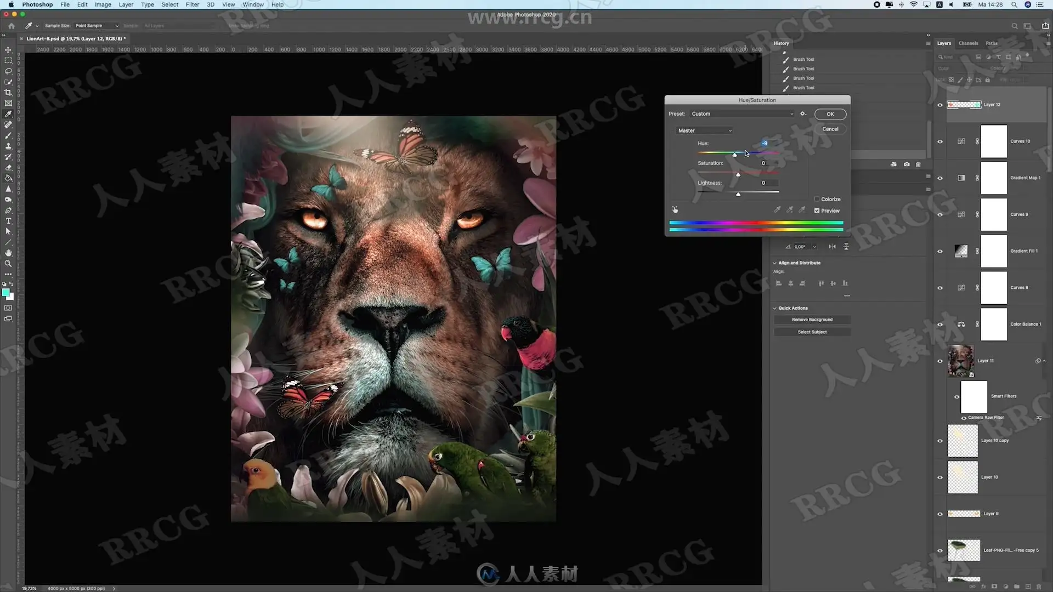Viewport: 1053px width, 592px height.
Task: Hide the Gradient Fill 1 layer
Action: point(940,251)
